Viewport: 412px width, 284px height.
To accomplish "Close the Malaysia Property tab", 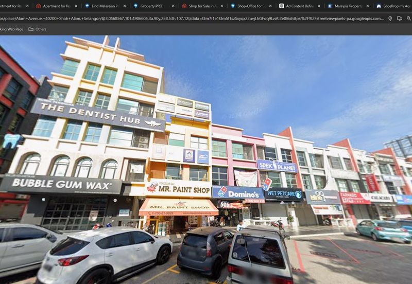I will click(367, 6).
